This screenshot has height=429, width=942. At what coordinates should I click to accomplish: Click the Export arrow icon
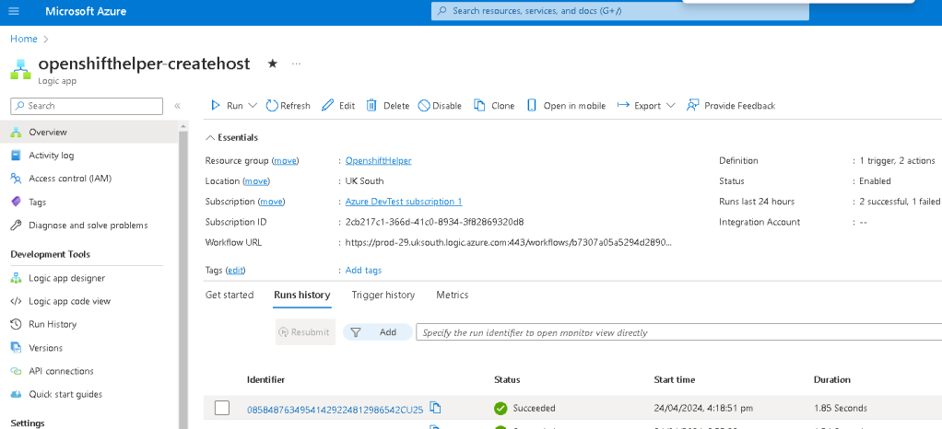(623, 106)
